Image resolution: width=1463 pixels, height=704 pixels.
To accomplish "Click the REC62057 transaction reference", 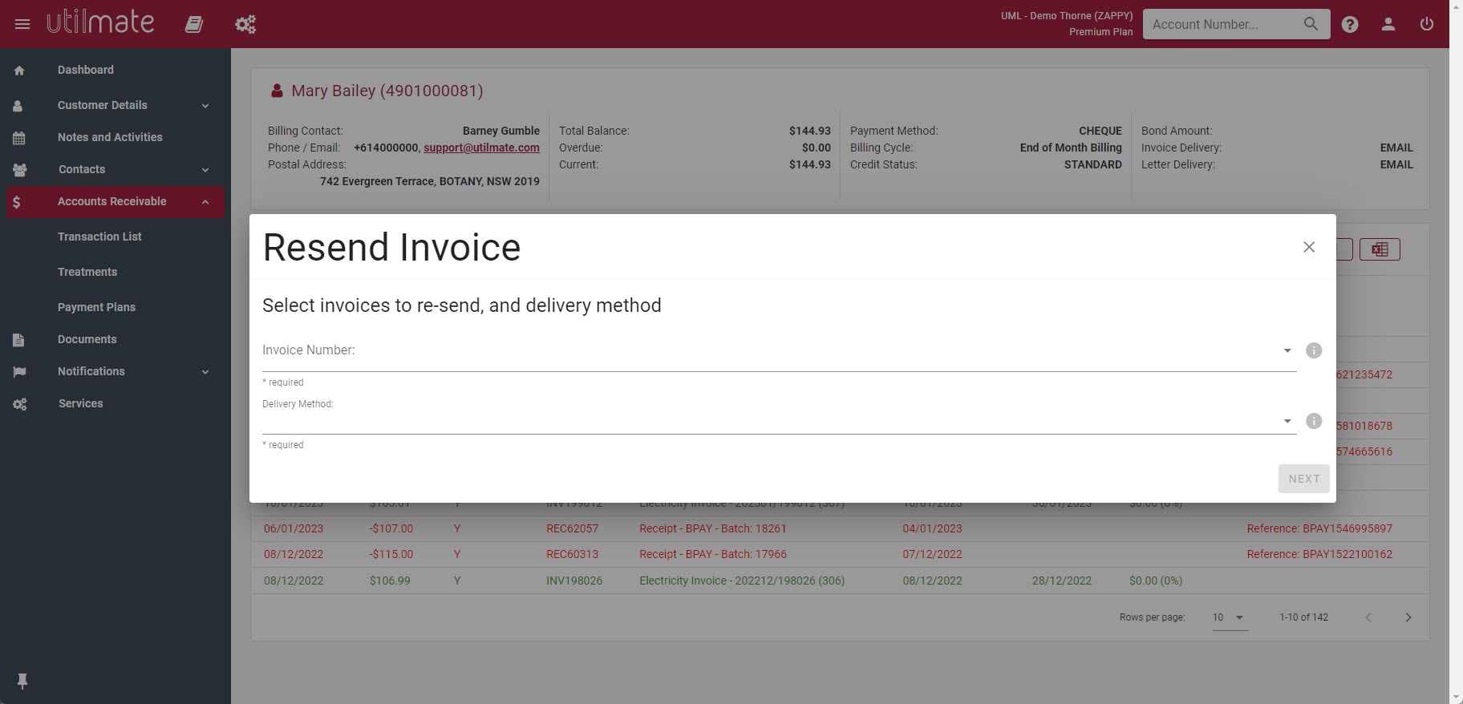I will click(572, 528).
